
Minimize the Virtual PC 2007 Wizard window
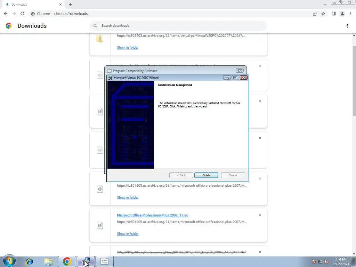[227, 78]
